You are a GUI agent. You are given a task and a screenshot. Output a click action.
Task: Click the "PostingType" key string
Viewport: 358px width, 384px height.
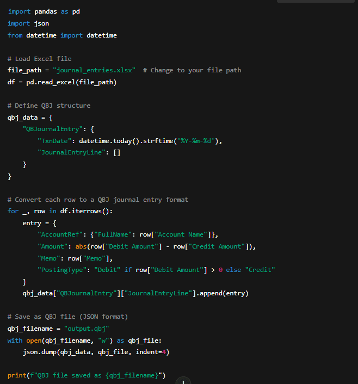[x=62, y=270]
